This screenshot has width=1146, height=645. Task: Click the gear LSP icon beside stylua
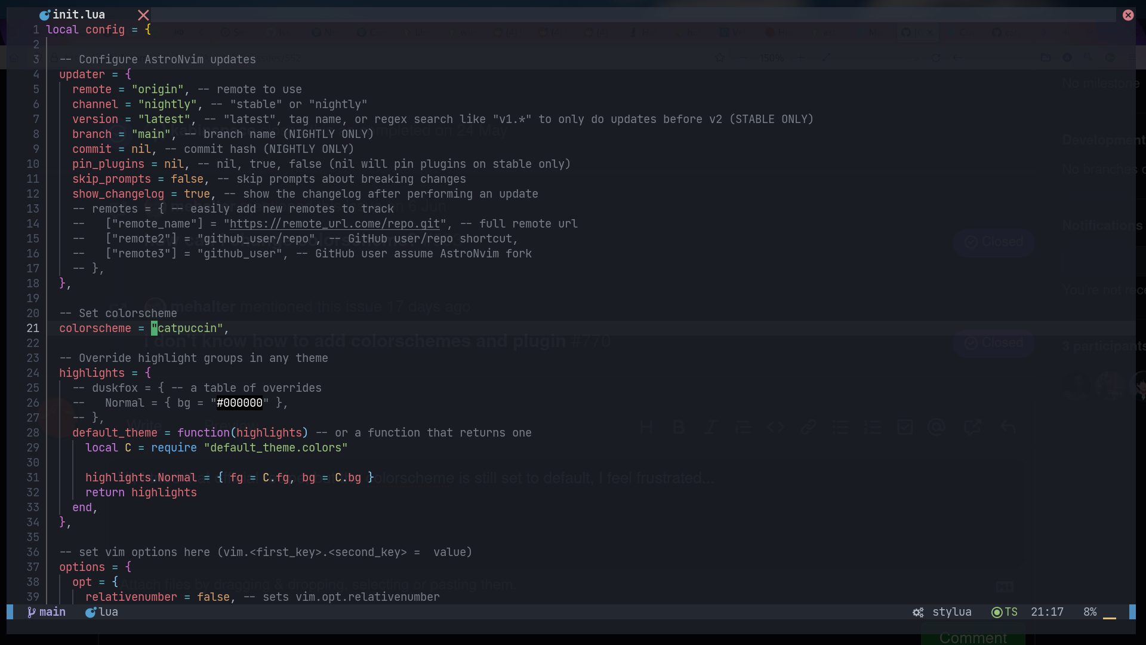point(918,612)
